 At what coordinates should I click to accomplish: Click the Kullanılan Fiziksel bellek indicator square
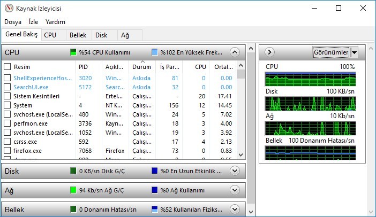(155, 210)
